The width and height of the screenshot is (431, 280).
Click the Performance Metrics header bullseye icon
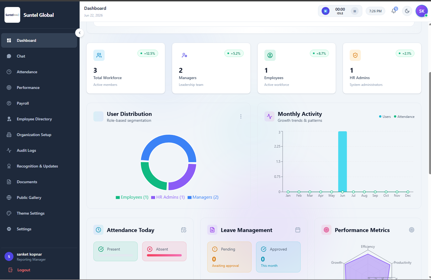coord(412,230)
